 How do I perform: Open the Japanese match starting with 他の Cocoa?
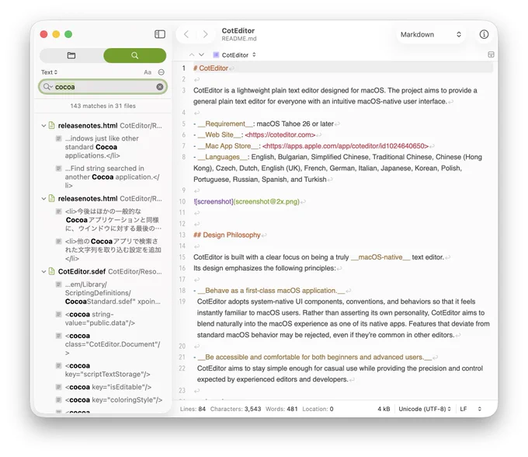click(109, 249)
